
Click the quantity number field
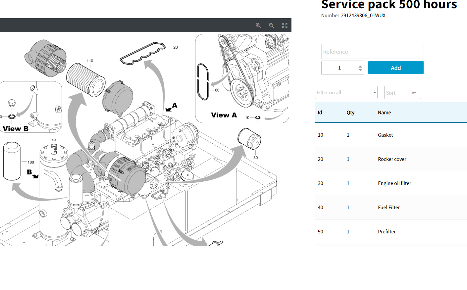339,68
